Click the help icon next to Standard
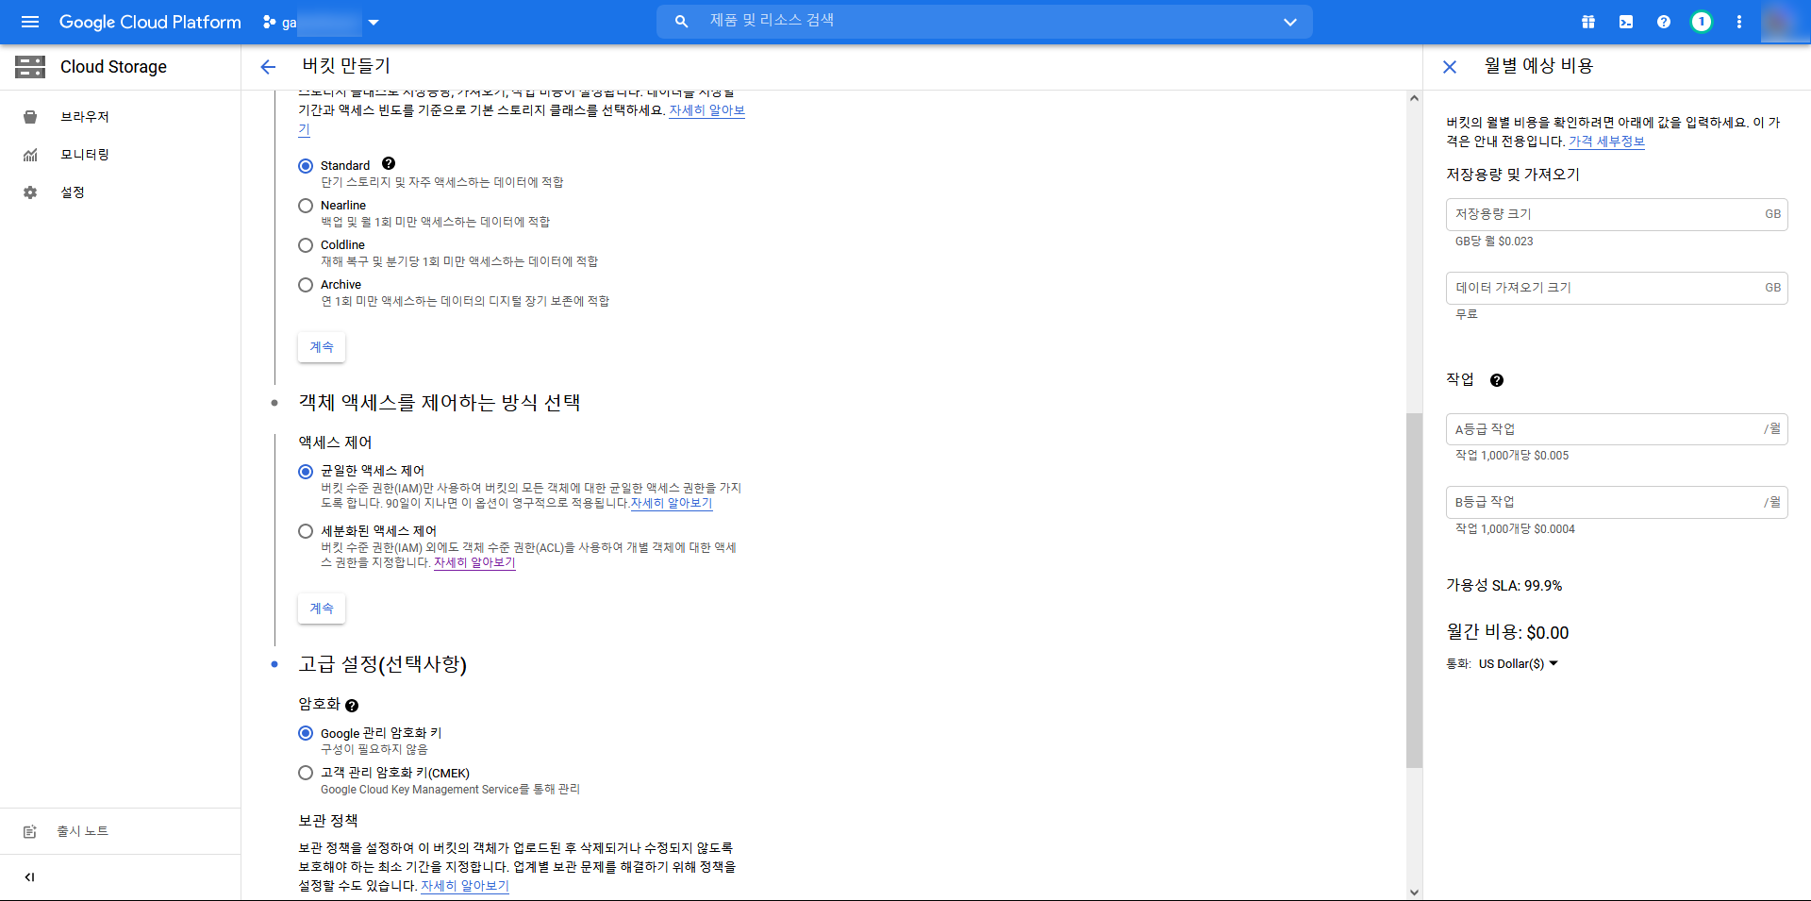The height and width of the screenshot is (901, 1811). coord(389,163)
